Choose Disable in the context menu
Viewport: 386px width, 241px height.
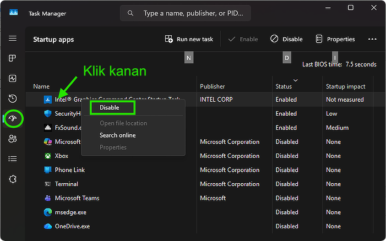pos(109,107)
